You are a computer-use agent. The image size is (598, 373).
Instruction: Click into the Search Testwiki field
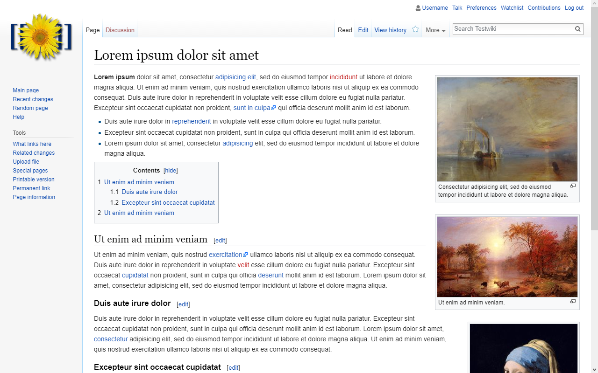(x=513, y=29)
